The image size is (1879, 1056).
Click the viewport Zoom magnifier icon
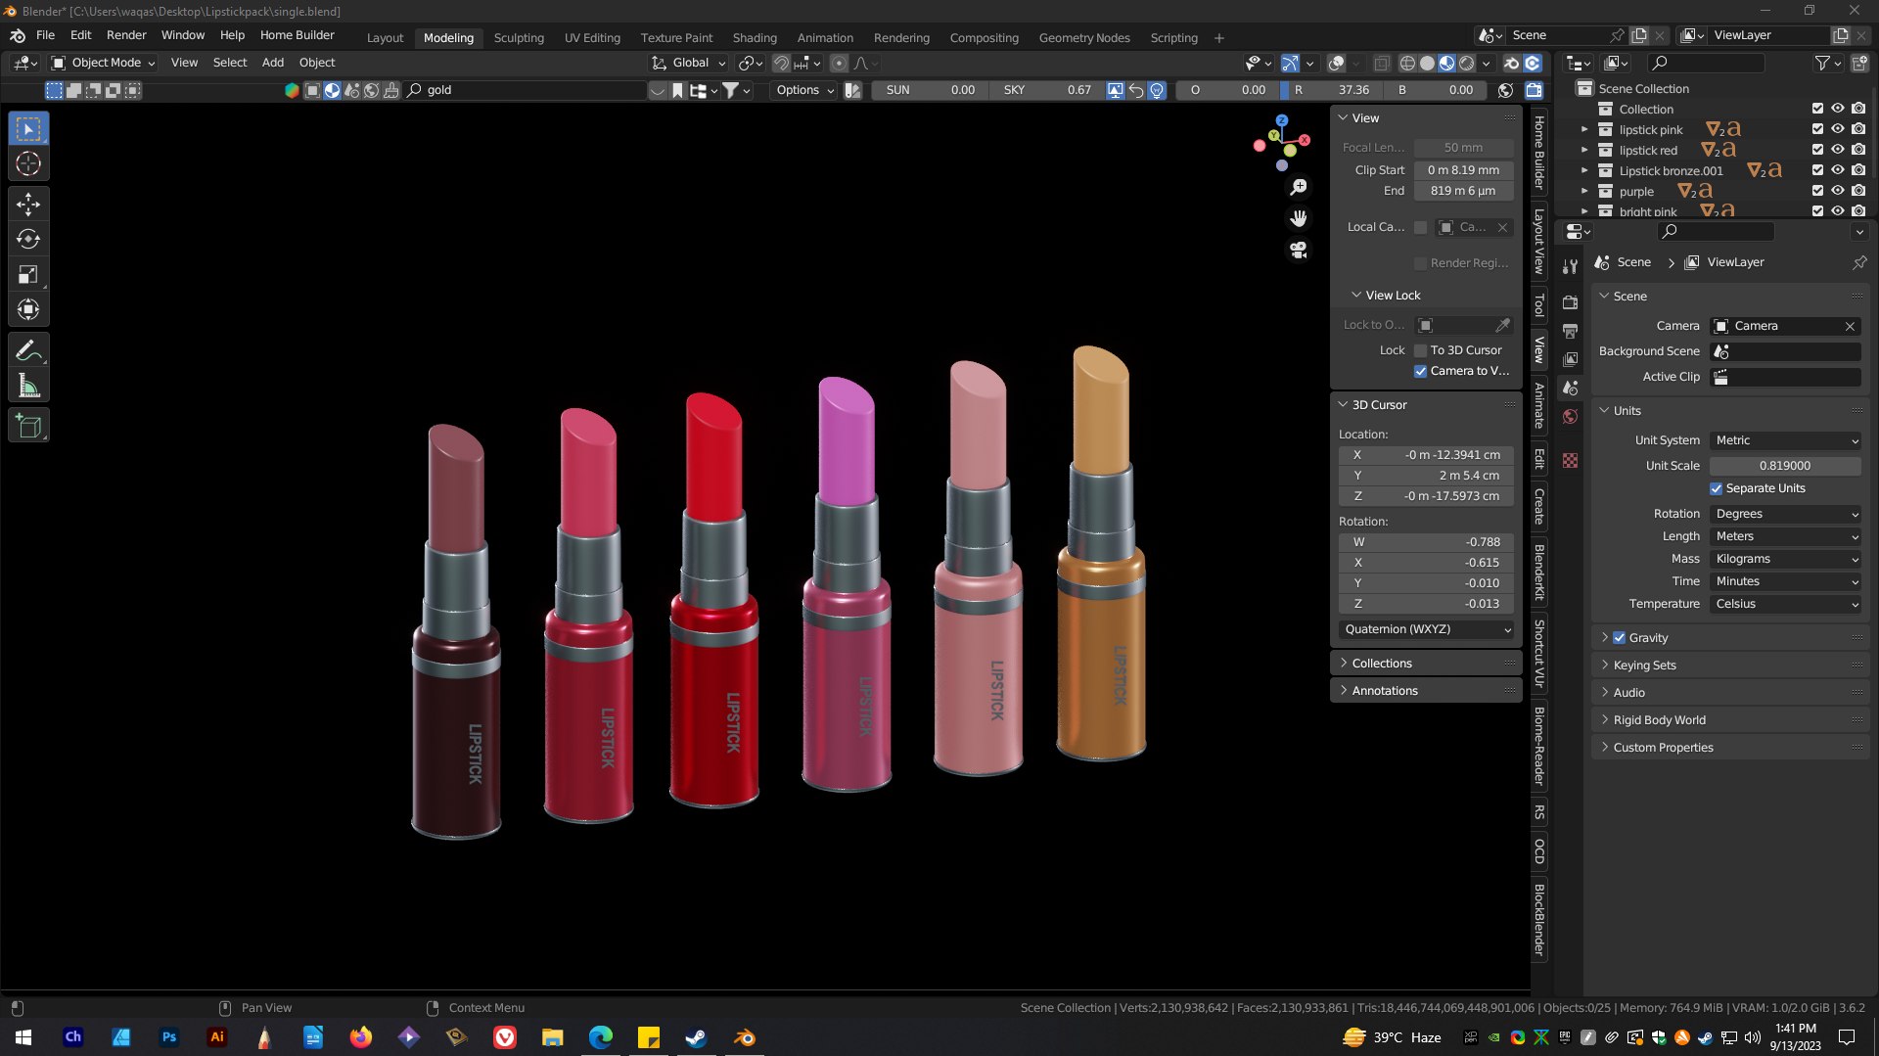[1299, 187]
